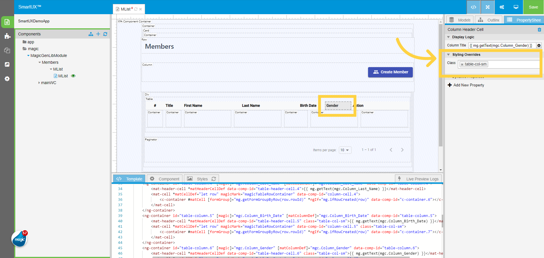Click the Column Title input field
This screenshot has height=258, width=544.
[501, 45]
